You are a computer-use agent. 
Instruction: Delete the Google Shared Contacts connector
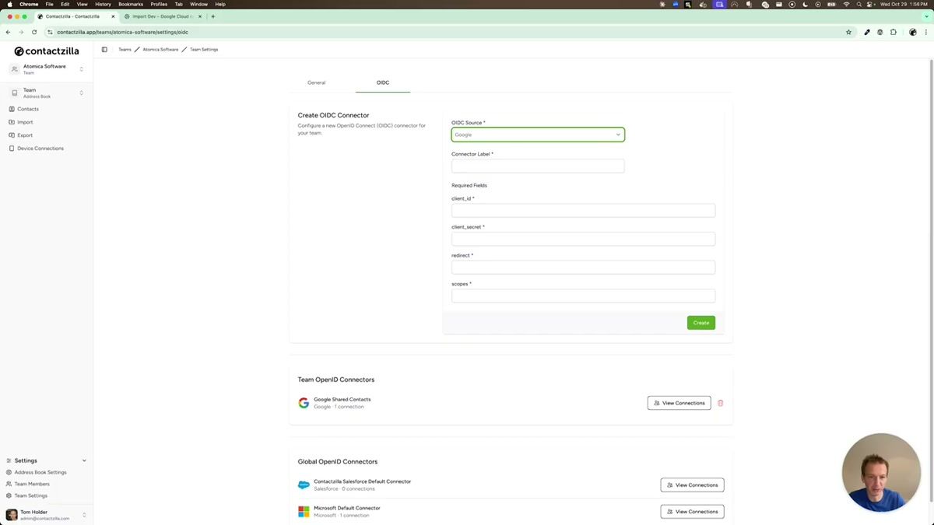pyautogui.click(x=720, y=403)
